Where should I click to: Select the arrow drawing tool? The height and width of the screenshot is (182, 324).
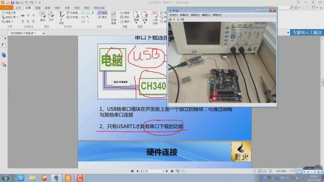[88, 17]
